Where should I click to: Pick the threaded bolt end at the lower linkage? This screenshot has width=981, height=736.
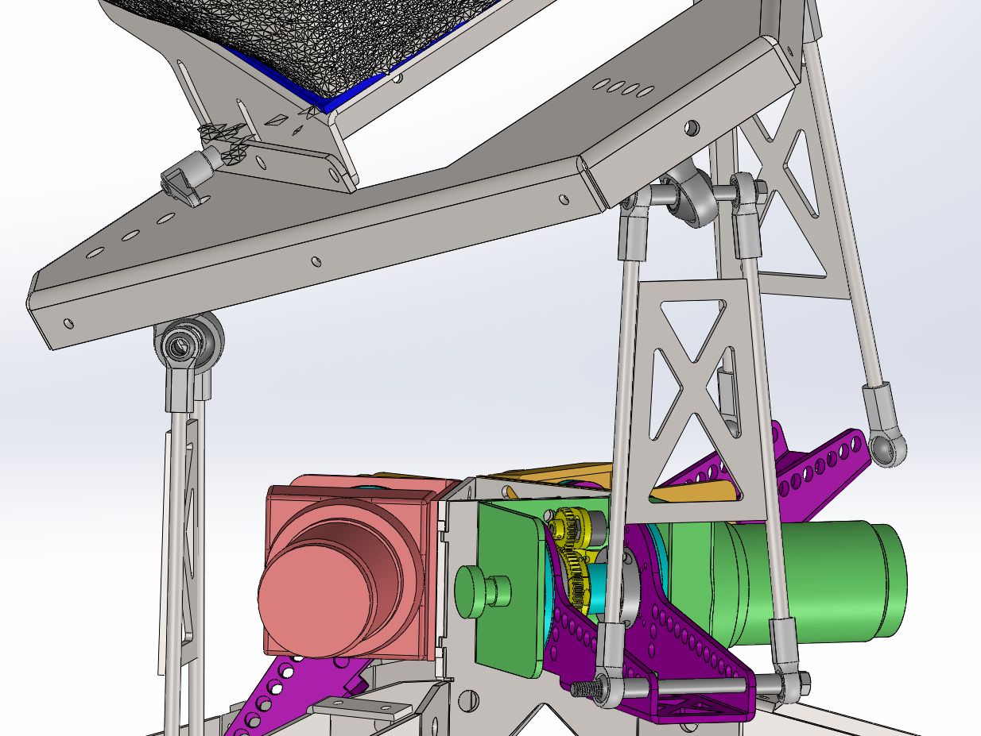pyautogui.click(x=585, y=689)
